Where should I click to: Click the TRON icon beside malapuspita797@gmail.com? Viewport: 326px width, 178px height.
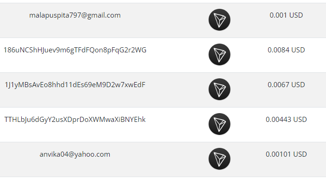pyautogui.click(x=219, y=20)
